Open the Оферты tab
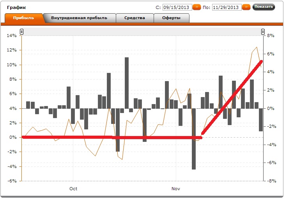Viewport: 285px width, 198px height. pos(172,18)
